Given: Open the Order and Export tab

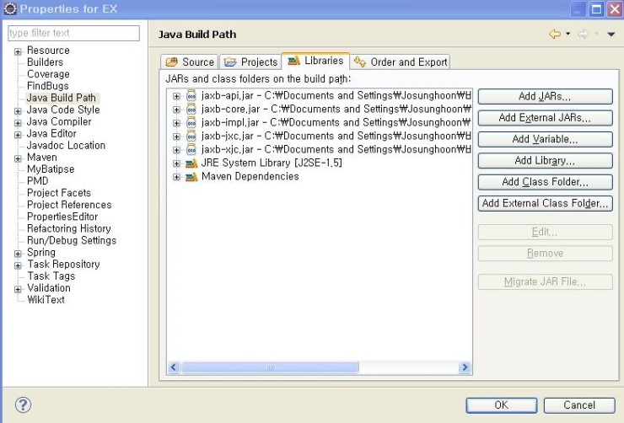Looking at the screenshot, I should click(401, 62).
